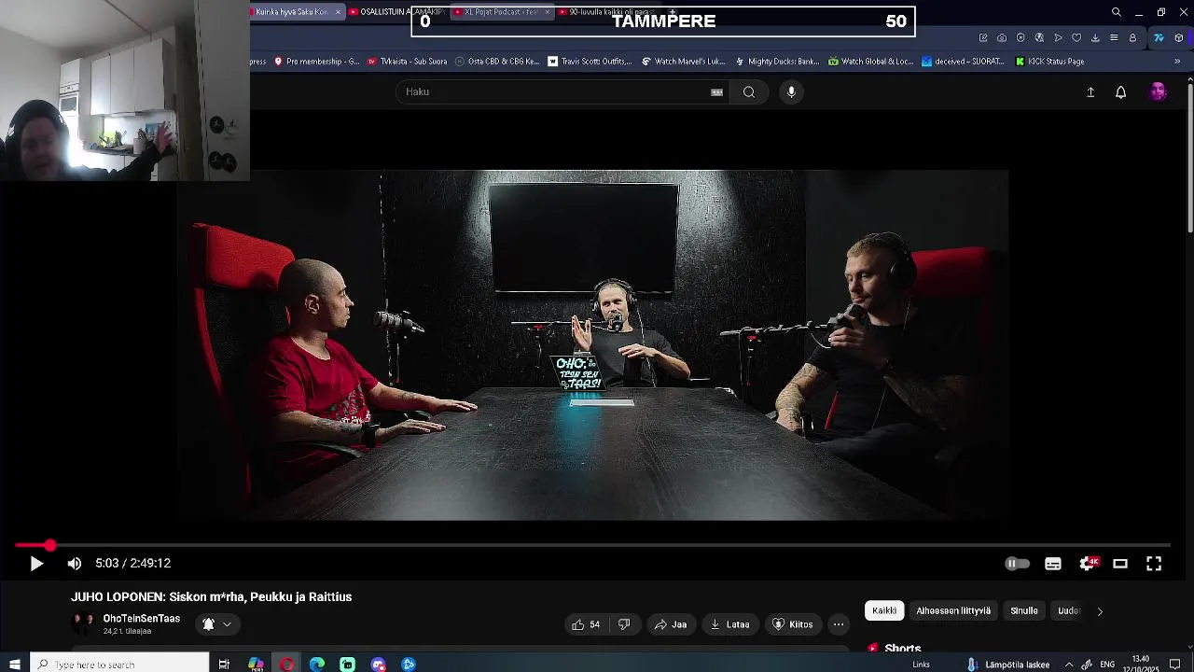Image resolution: width=1194 pixels, height=672 pixels.
Task: Open the Lämpötila laskee weather widget
Action: coord(1007,665)
